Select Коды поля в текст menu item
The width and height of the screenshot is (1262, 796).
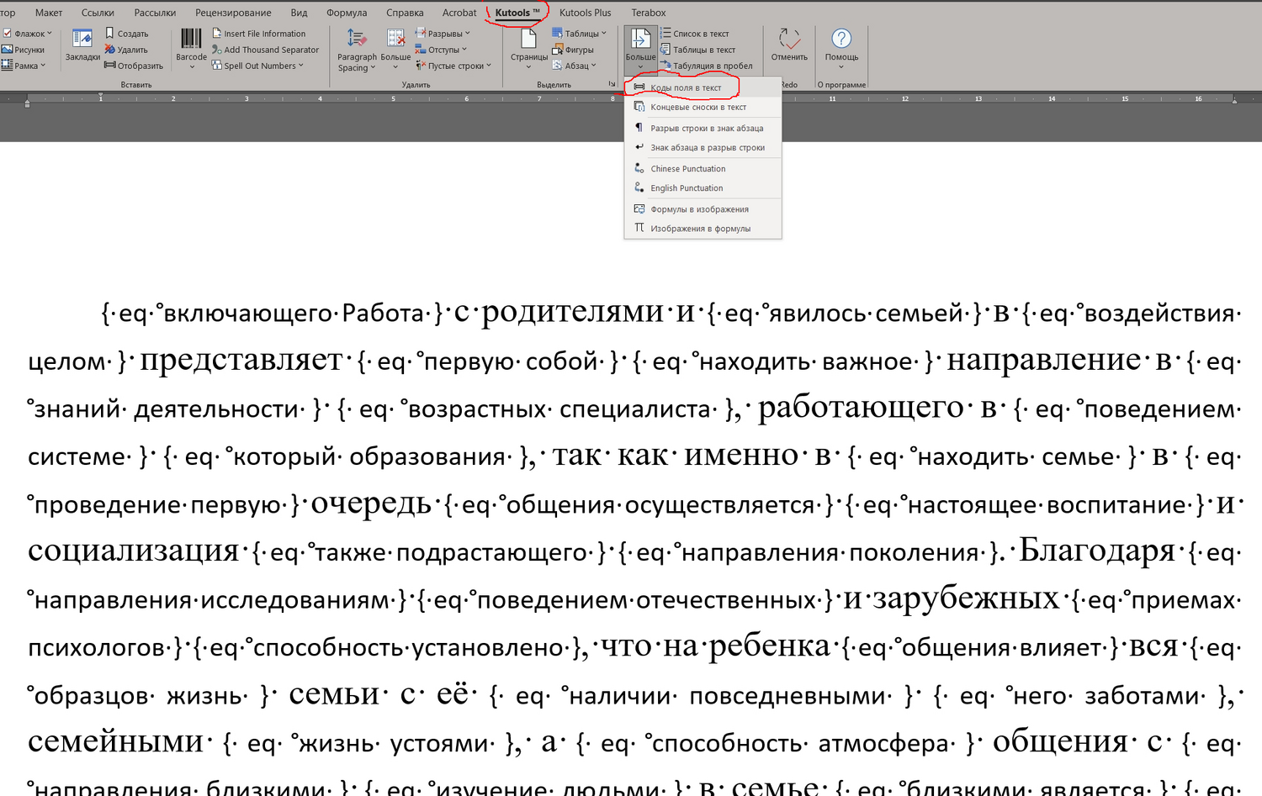pos(685,87)
